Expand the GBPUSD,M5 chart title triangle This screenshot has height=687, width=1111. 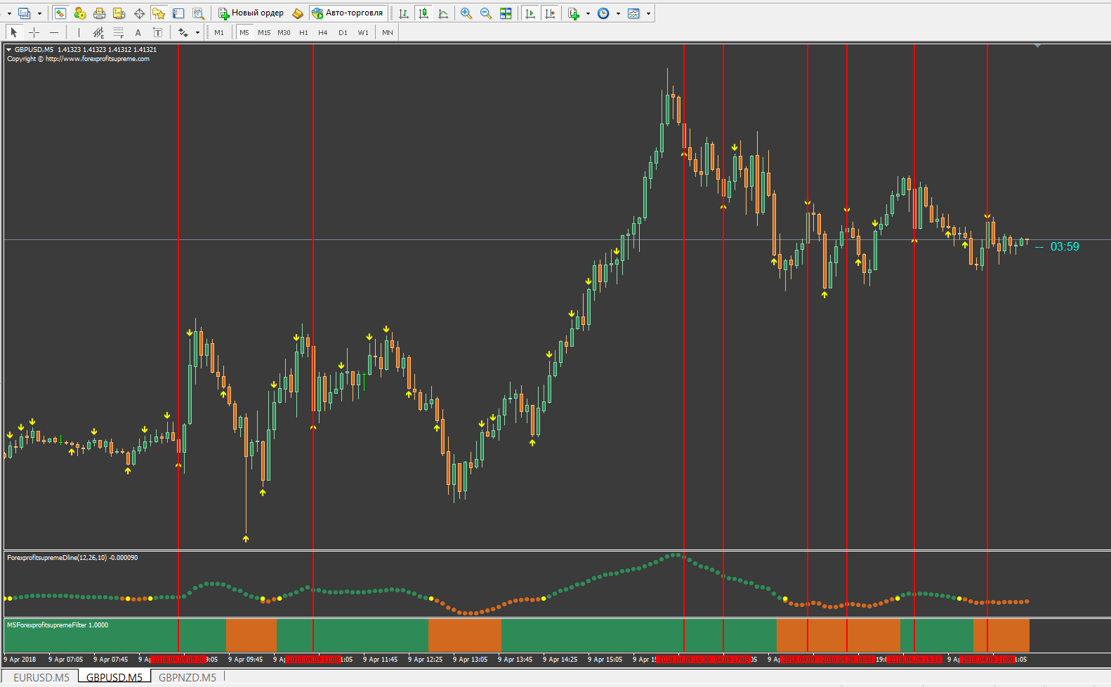[x=9, y=50]
